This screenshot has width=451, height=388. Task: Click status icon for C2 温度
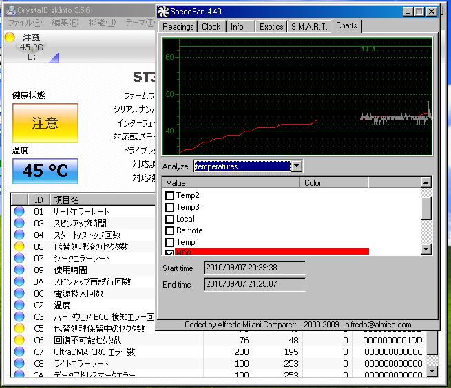[x=19, y=305]
